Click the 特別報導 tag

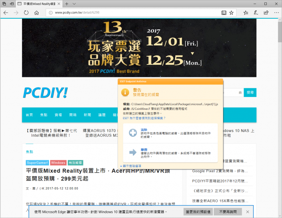(75, 163)
